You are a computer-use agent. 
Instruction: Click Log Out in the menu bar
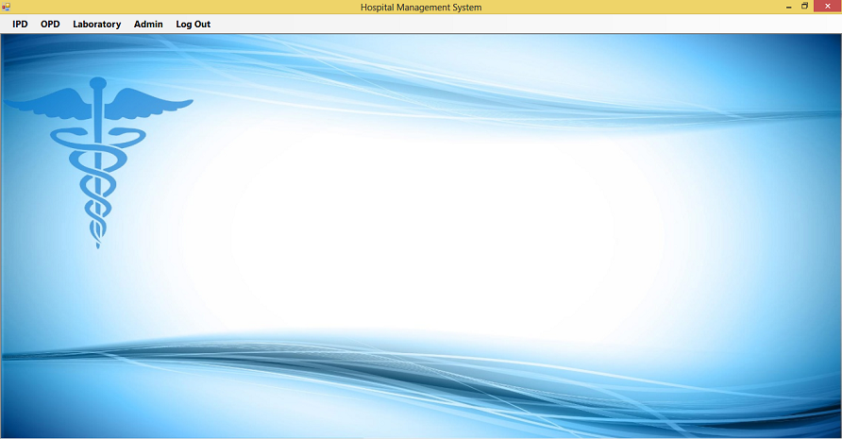pyautogui.click(x=193, y=25)
